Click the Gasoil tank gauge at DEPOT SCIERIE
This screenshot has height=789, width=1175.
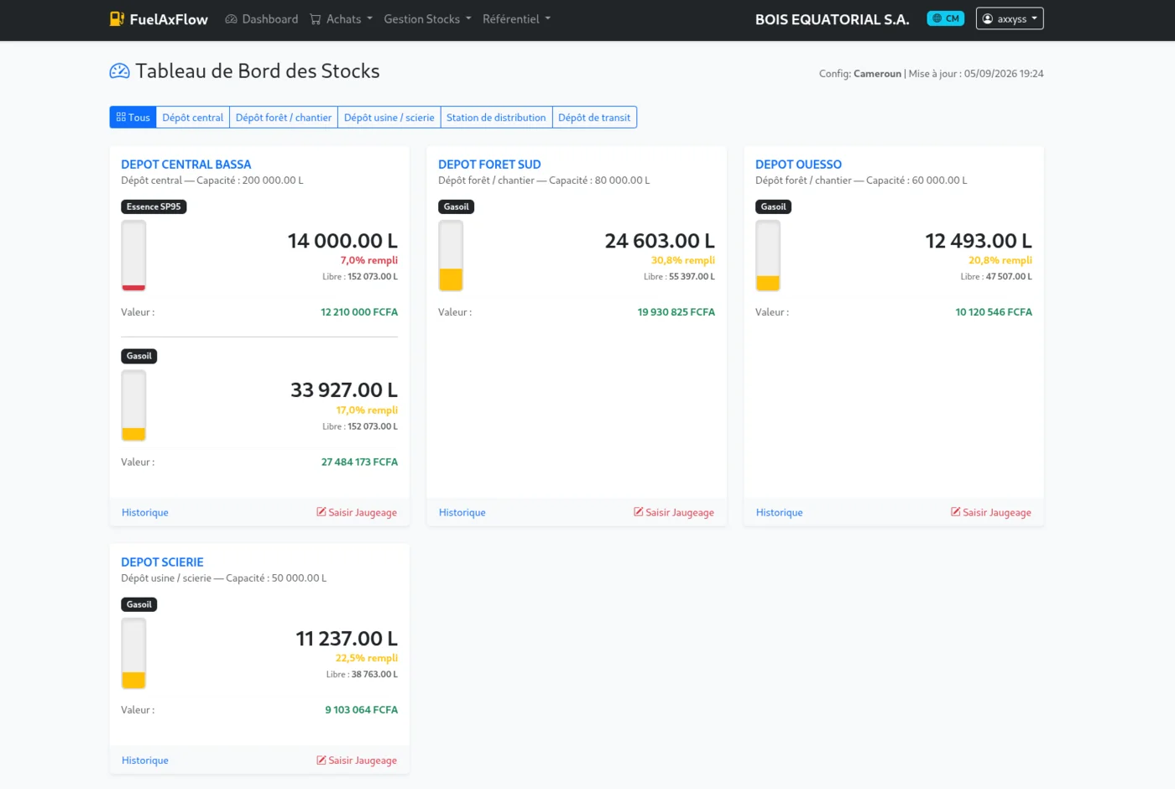[133, 653]
